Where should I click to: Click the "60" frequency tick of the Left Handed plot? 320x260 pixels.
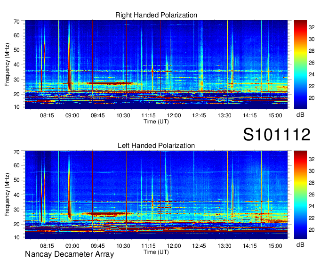[x=17, y=165]
